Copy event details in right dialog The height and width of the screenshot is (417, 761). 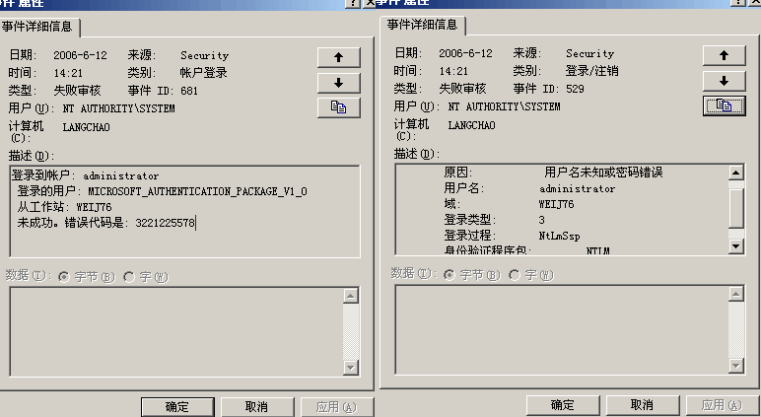(x=725, y=105)
